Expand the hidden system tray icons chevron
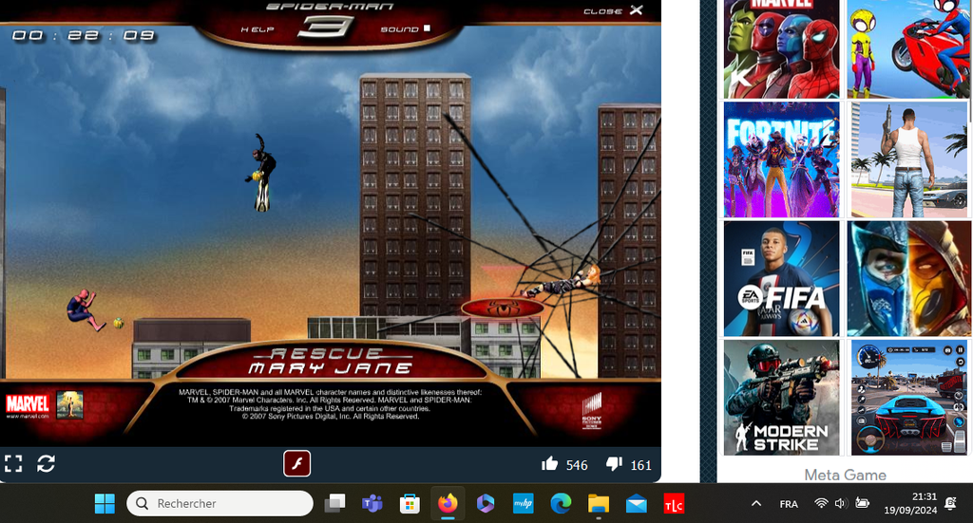 tap(756, 503)
